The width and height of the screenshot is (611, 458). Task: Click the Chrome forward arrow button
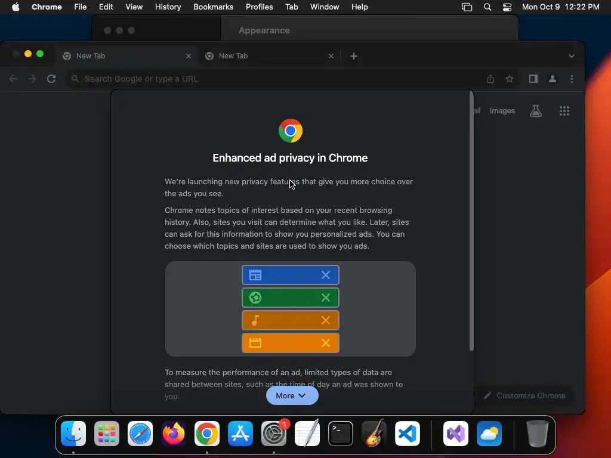click(32, 79)
